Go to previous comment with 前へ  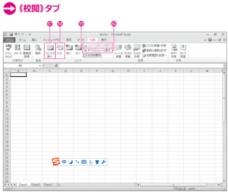(69, 49)
